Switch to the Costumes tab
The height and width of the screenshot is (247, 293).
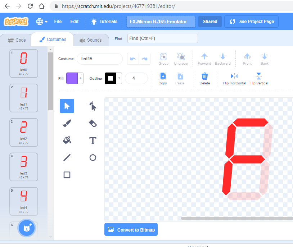53,39
